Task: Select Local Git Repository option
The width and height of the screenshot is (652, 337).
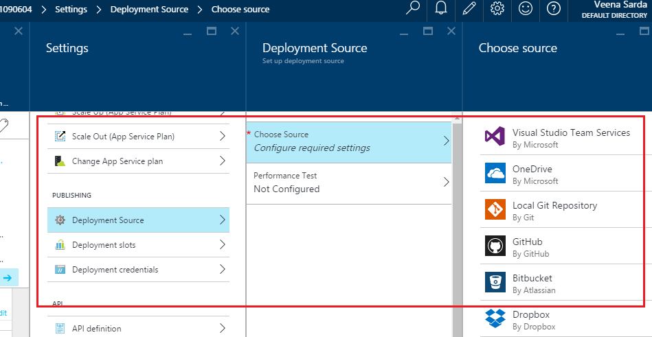Action: pyautogui.click(x=554, y=210)
